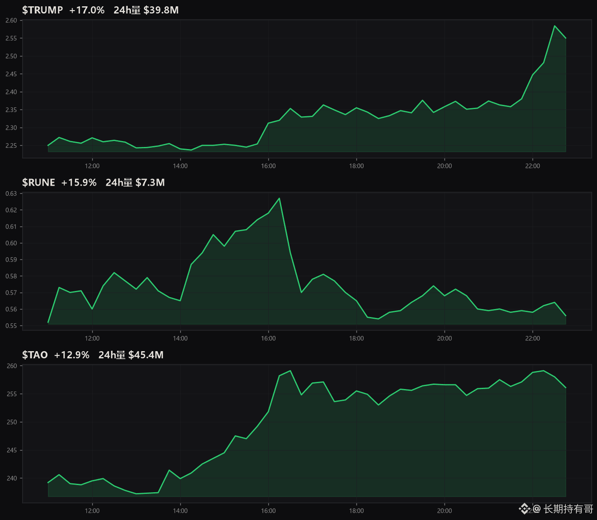Click 12:00 on the $TAO time axis
This screenshot has height=520, width=597.
coord(92,511)
